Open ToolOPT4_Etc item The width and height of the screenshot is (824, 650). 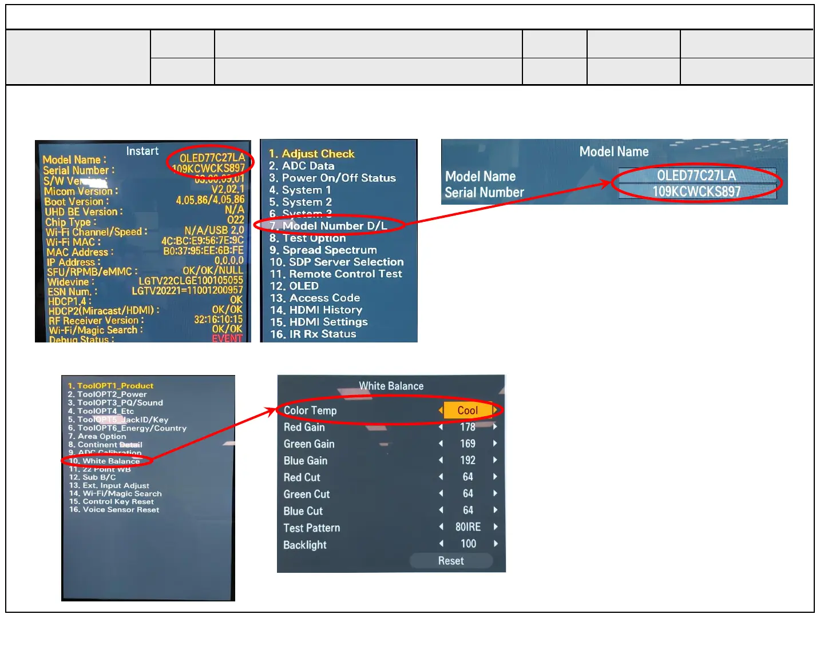101,411
